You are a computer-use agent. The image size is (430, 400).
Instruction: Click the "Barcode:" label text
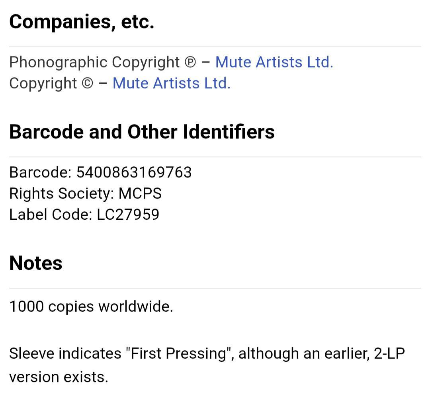click(40, 172)
